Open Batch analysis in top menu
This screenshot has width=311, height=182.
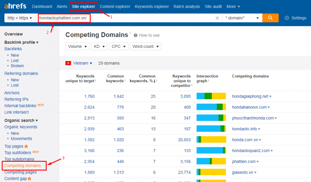(187, 6)
